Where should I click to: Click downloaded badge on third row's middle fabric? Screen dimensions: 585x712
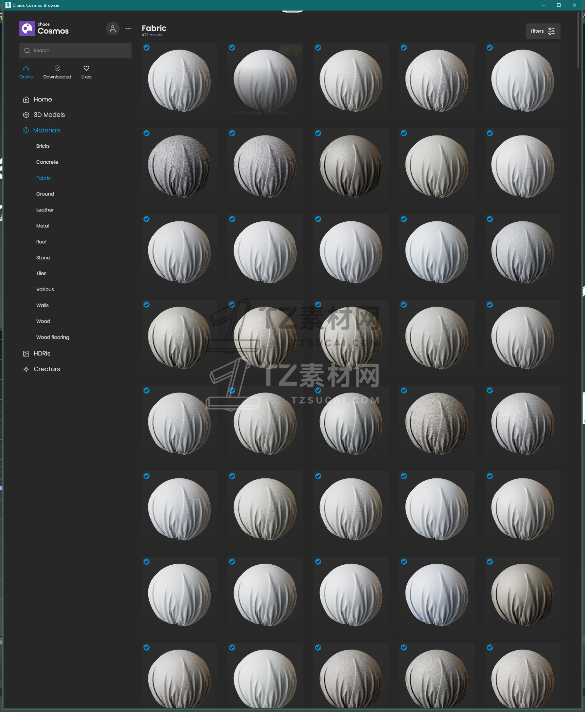(318, 219)
